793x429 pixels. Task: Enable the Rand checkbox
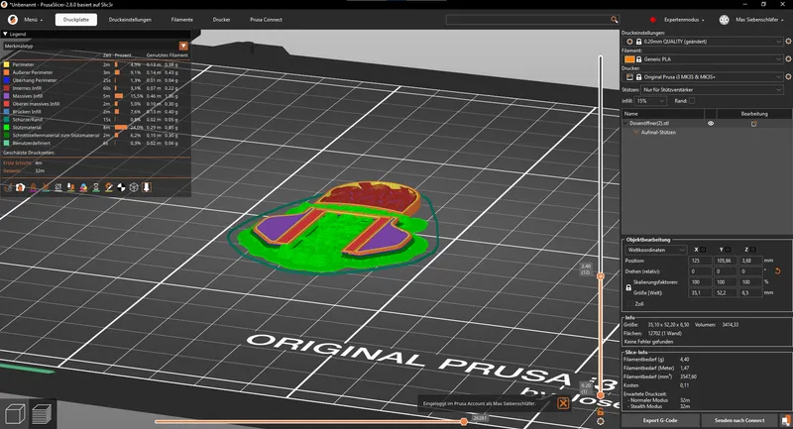(x=692, y=100)
